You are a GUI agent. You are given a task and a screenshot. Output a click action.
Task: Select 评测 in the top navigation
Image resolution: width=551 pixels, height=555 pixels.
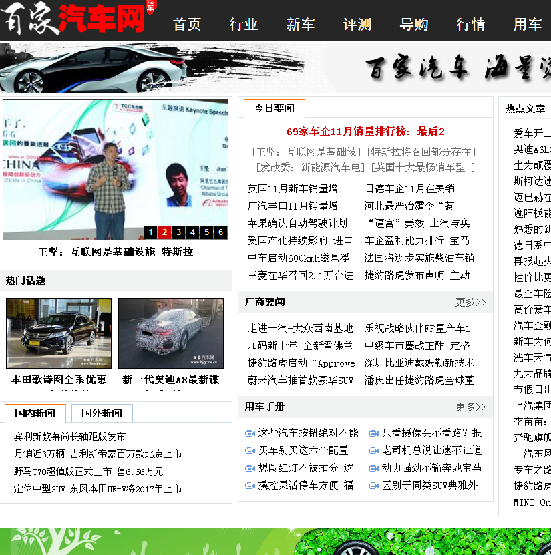pos(357,25)
